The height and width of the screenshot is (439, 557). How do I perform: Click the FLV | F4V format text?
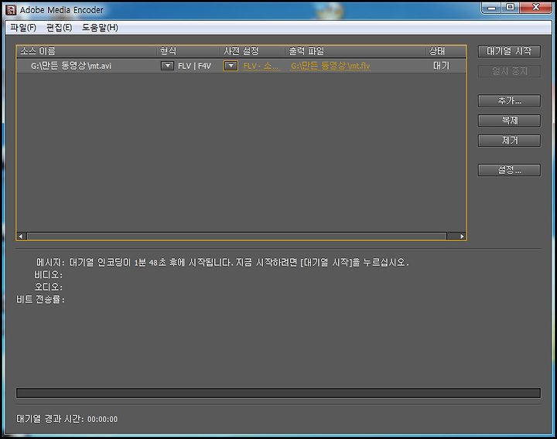point(194,66)
